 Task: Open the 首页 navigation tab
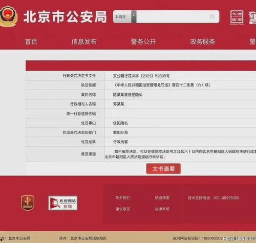pos(31,41)
